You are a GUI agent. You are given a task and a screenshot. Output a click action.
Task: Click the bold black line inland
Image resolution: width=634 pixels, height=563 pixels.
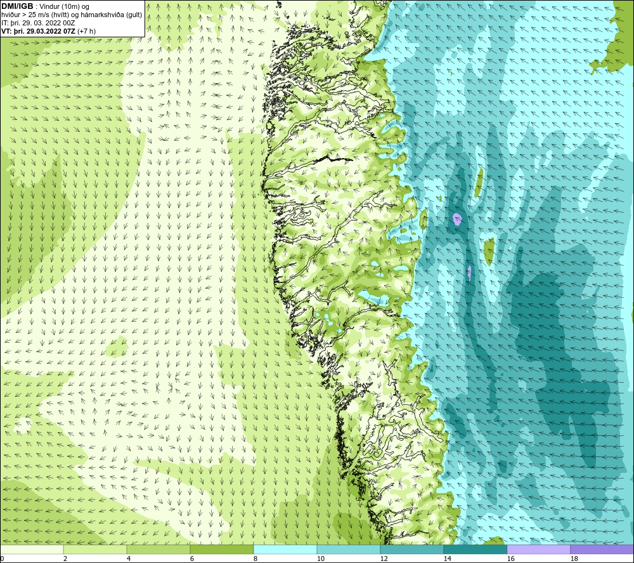coord(335,158)
